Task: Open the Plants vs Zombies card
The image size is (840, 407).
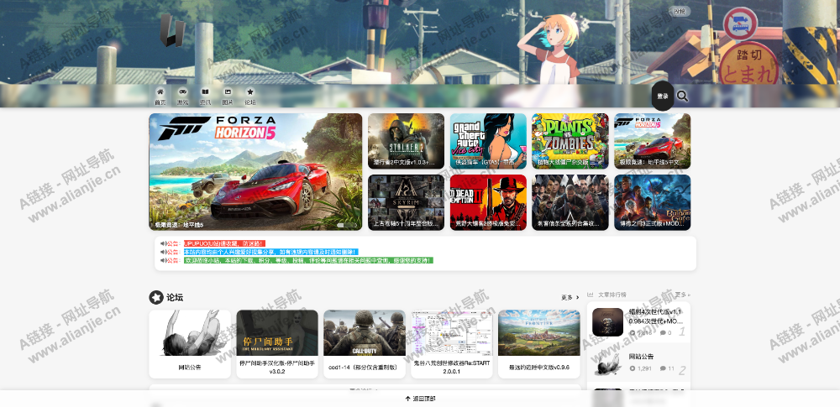Action: point(570,141)
